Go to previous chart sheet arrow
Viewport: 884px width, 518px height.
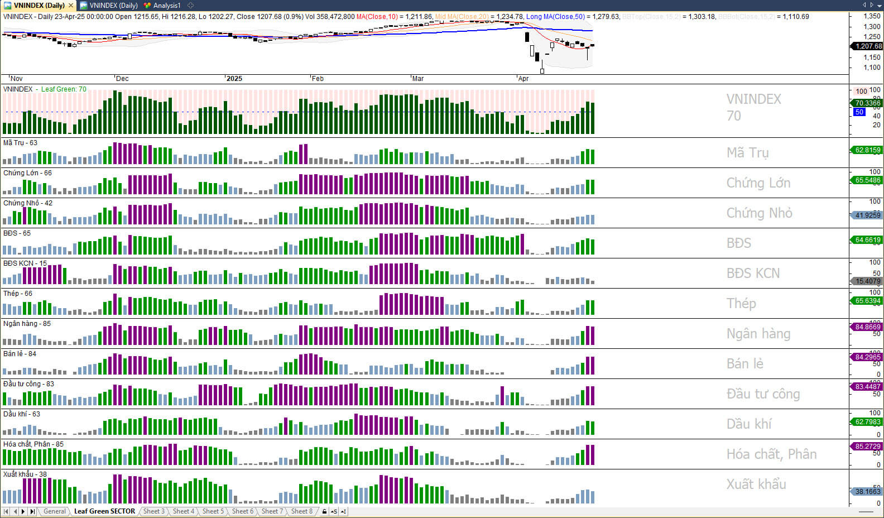coord(15,511)
